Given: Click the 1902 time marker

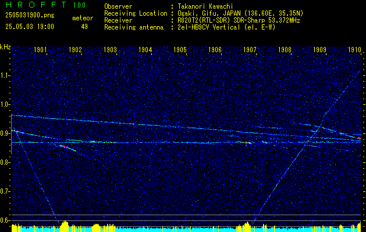Looking at the screenshot, I should click(x=75, y=49).
